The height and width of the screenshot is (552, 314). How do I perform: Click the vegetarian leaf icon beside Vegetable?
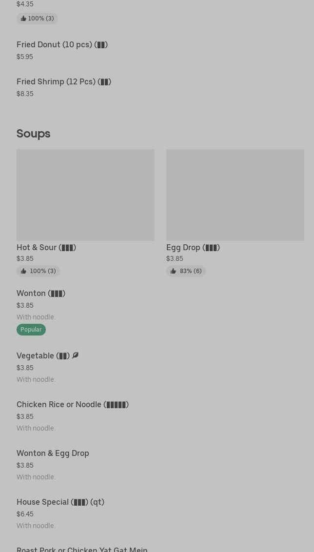pos(75,355)
